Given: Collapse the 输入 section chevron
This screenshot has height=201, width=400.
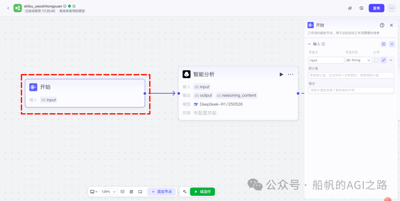Looking at the screenshot, I should [x=309, y=44].
